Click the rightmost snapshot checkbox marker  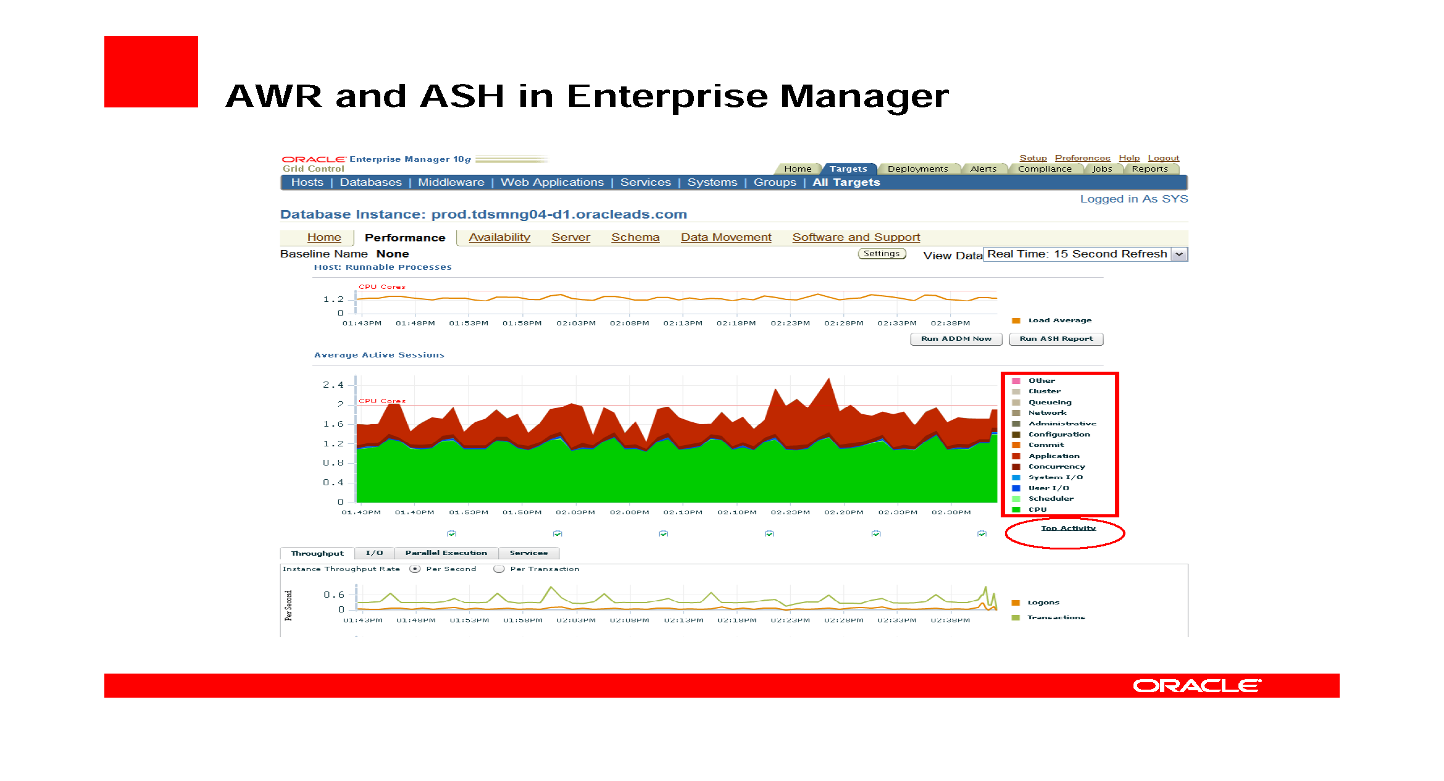click(981, 533)
